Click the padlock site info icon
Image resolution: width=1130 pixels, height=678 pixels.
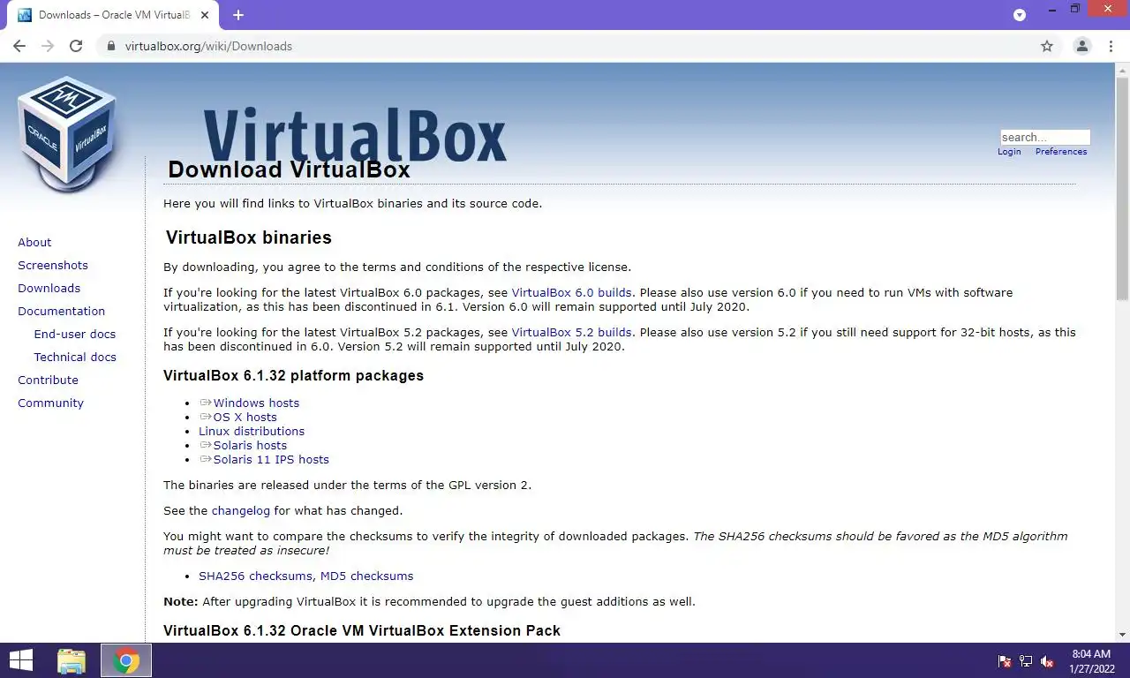pos(111,46)
